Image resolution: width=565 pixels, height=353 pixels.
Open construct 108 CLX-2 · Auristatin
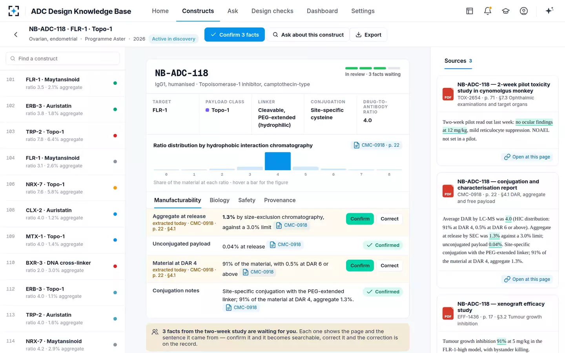pyautogui.click(x=63, y=214)
